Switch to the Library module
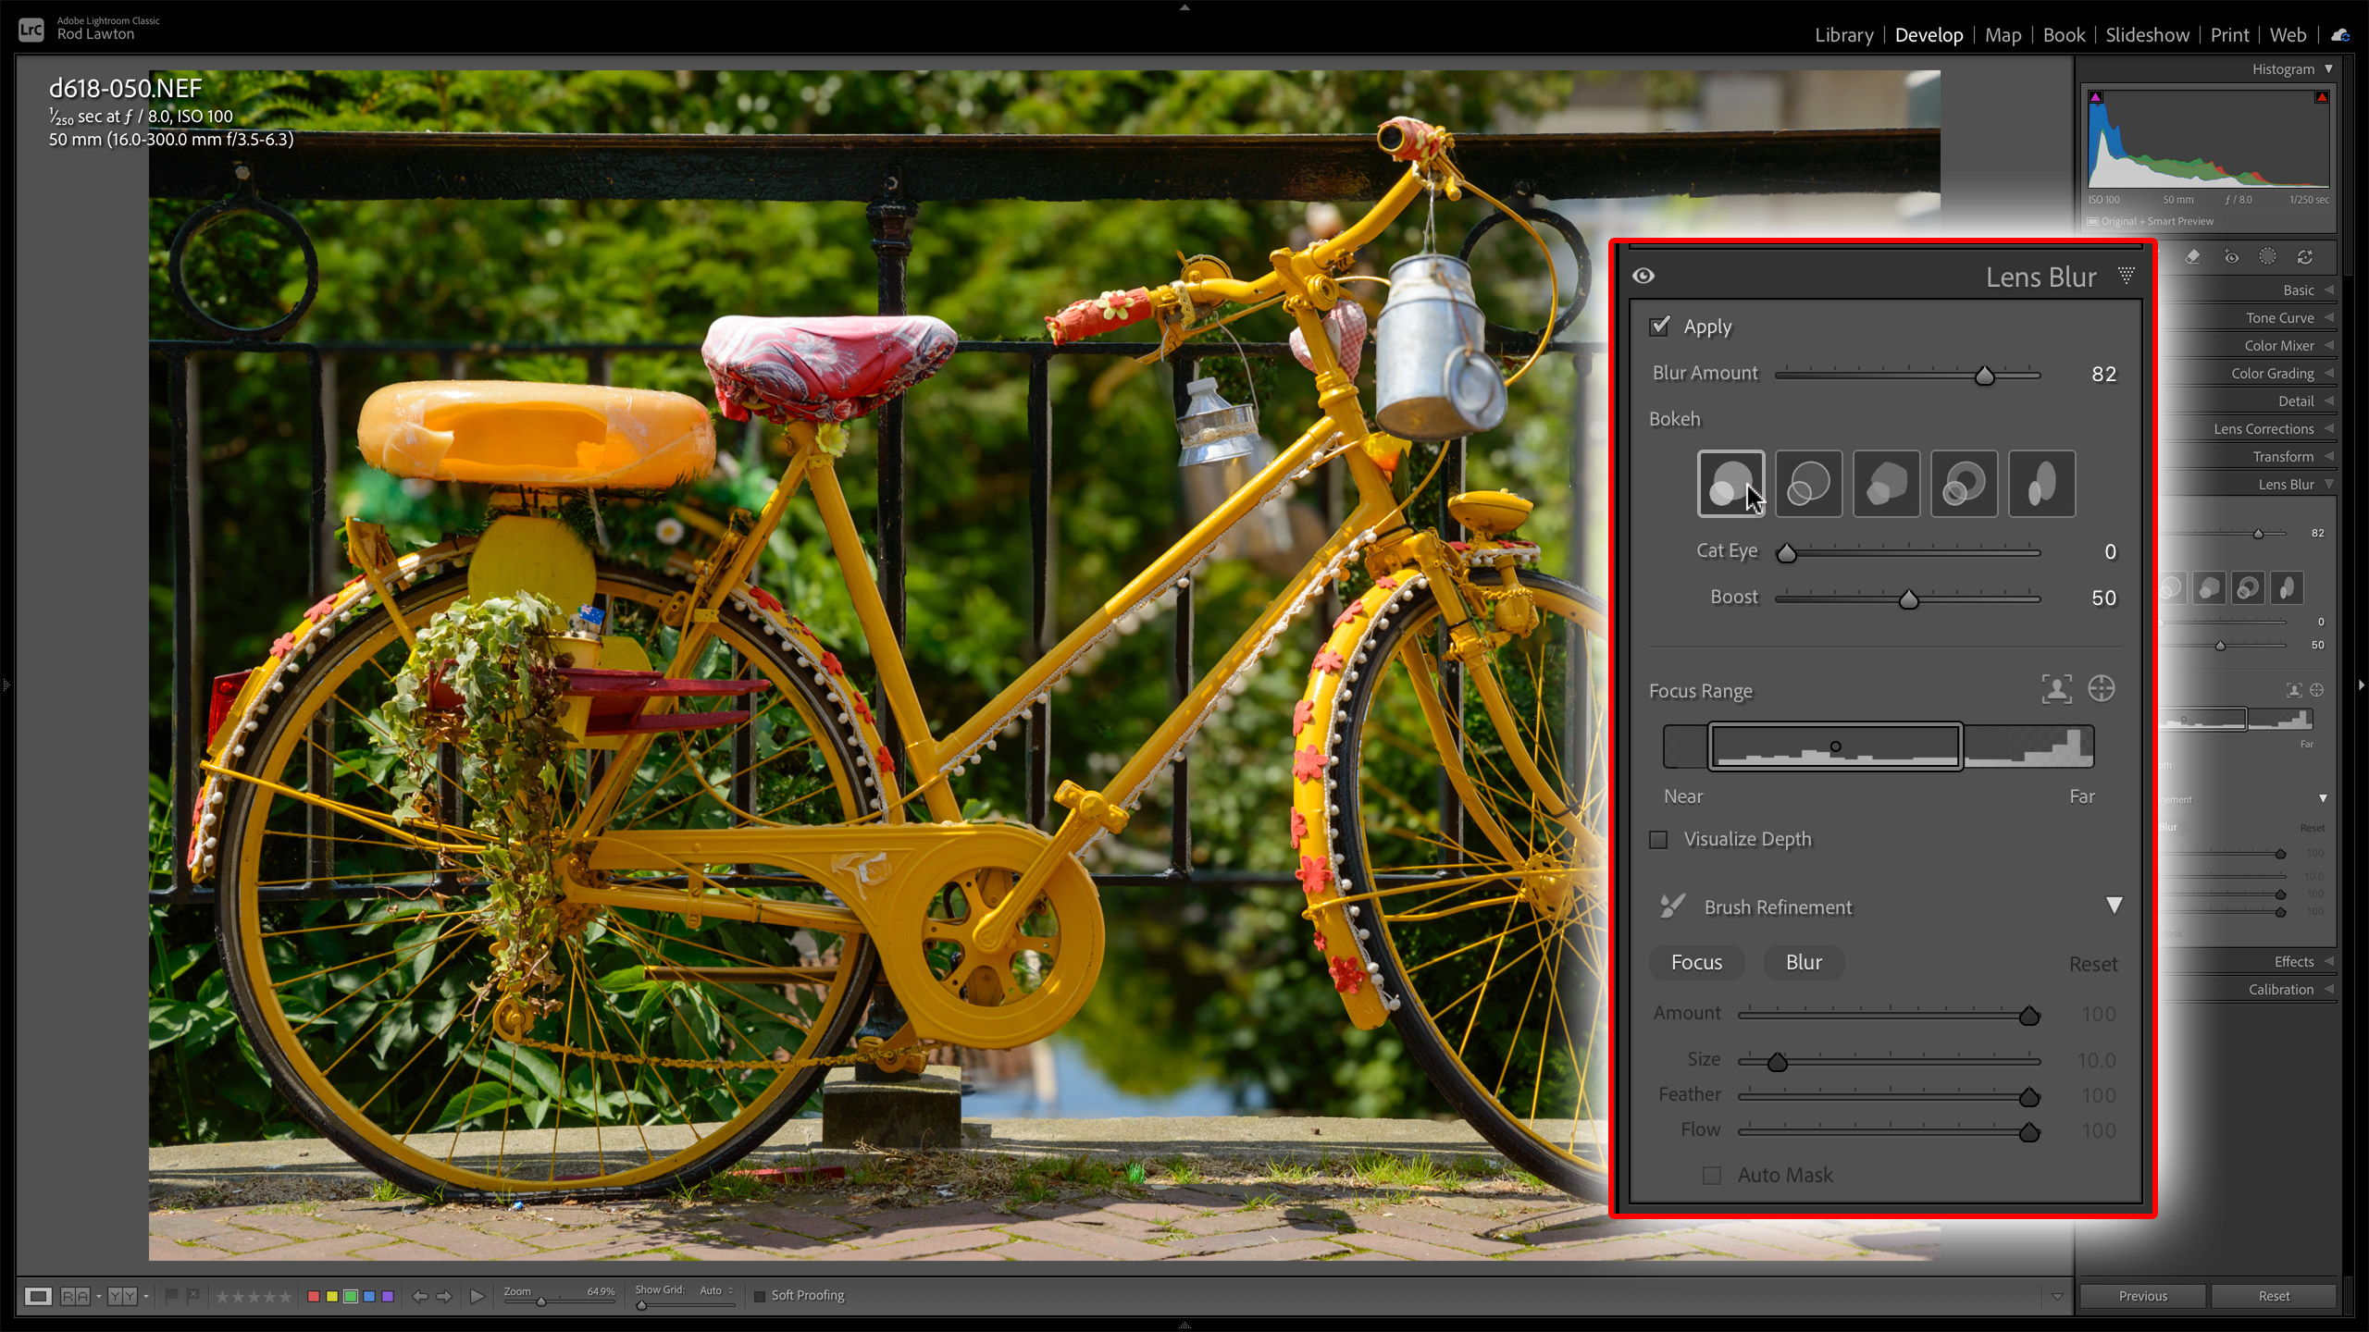The width and height of the screenshot is (2369, 1332). [x=1843, y=35]
